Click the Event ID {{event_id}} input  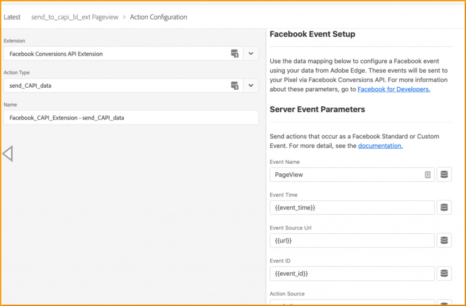(x=352, y=273)
